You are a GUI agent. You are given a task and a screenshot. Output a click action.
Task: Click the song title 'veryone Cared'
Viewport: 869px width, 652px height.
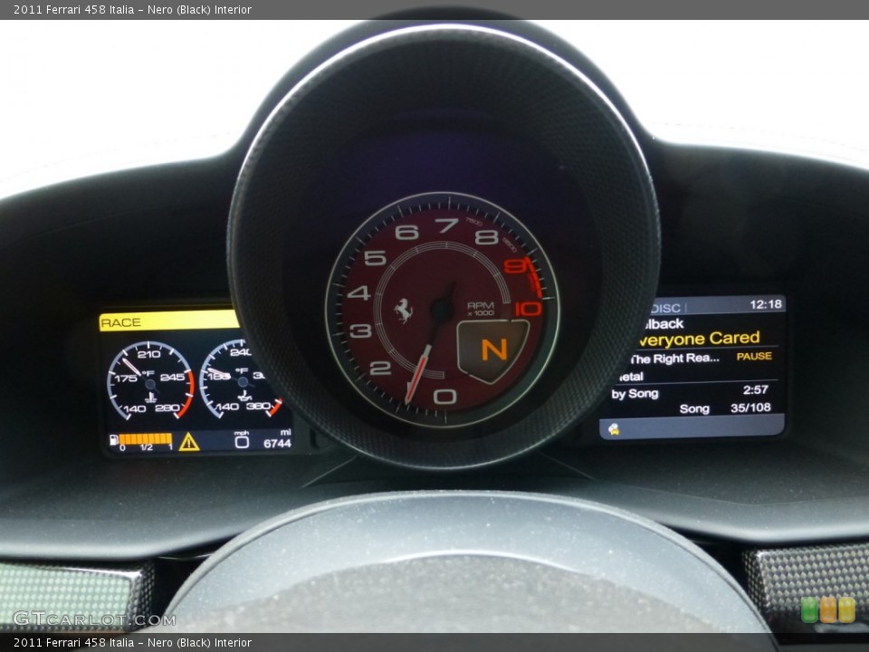tap(698, 339)
